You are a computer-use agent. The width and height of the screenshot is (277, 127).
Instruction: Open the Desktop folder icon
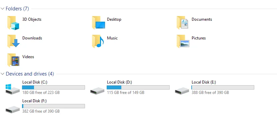tap(99, 22)
